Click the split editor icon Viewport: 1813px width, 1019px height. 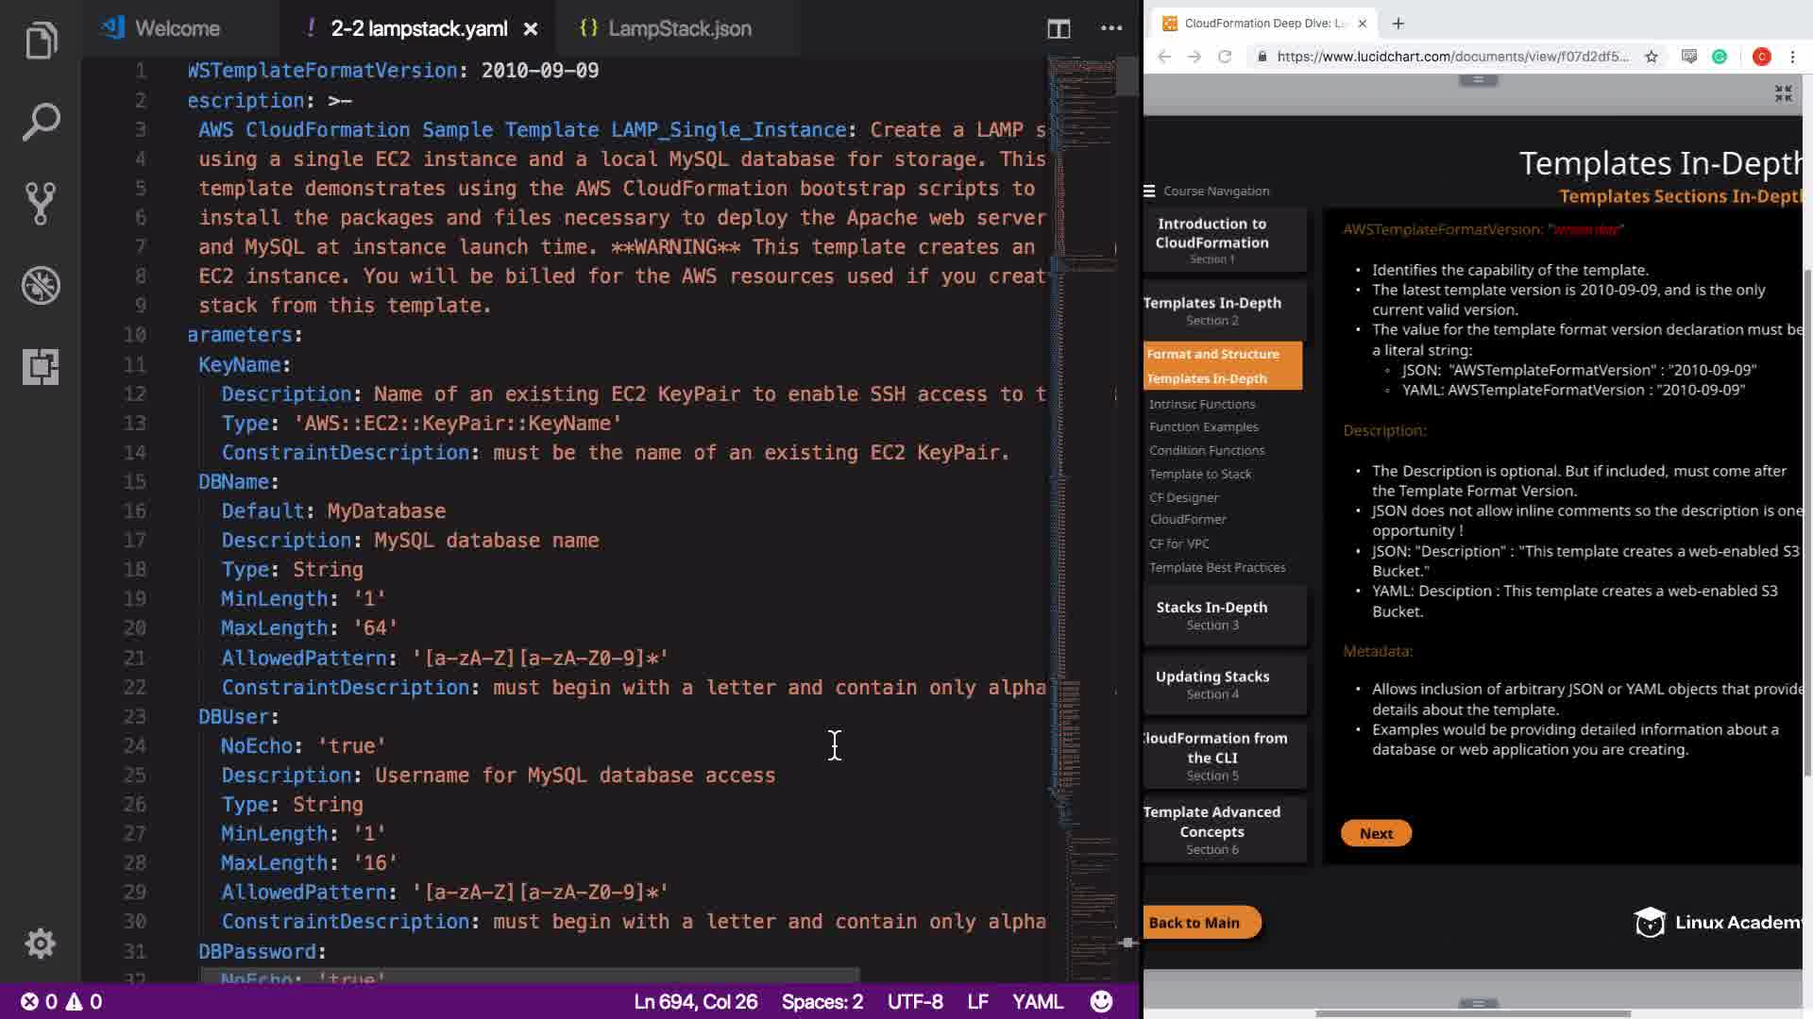click(1059, 28)
